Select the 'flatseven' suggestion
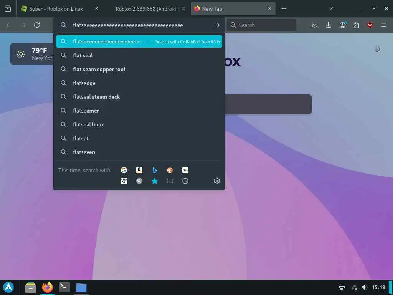Screen dimensions: 393x295 (139, 152)
